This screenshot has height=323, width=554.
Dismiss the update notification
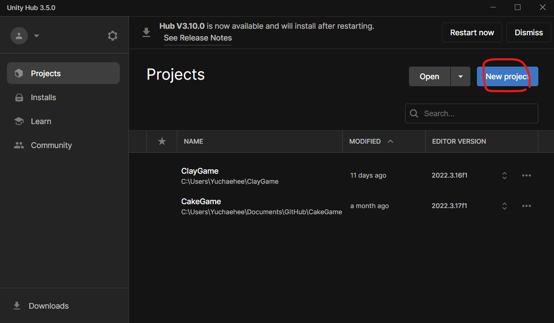pos(529,33)
